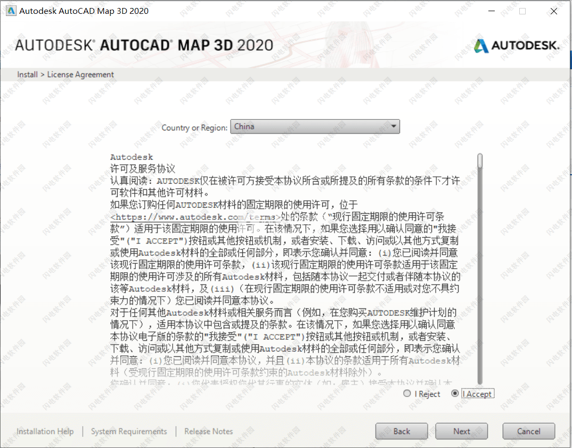This screenshot has height=448, width=572.
Task: Click the Autodesk app icon in title bar
Action: point(11,11)
